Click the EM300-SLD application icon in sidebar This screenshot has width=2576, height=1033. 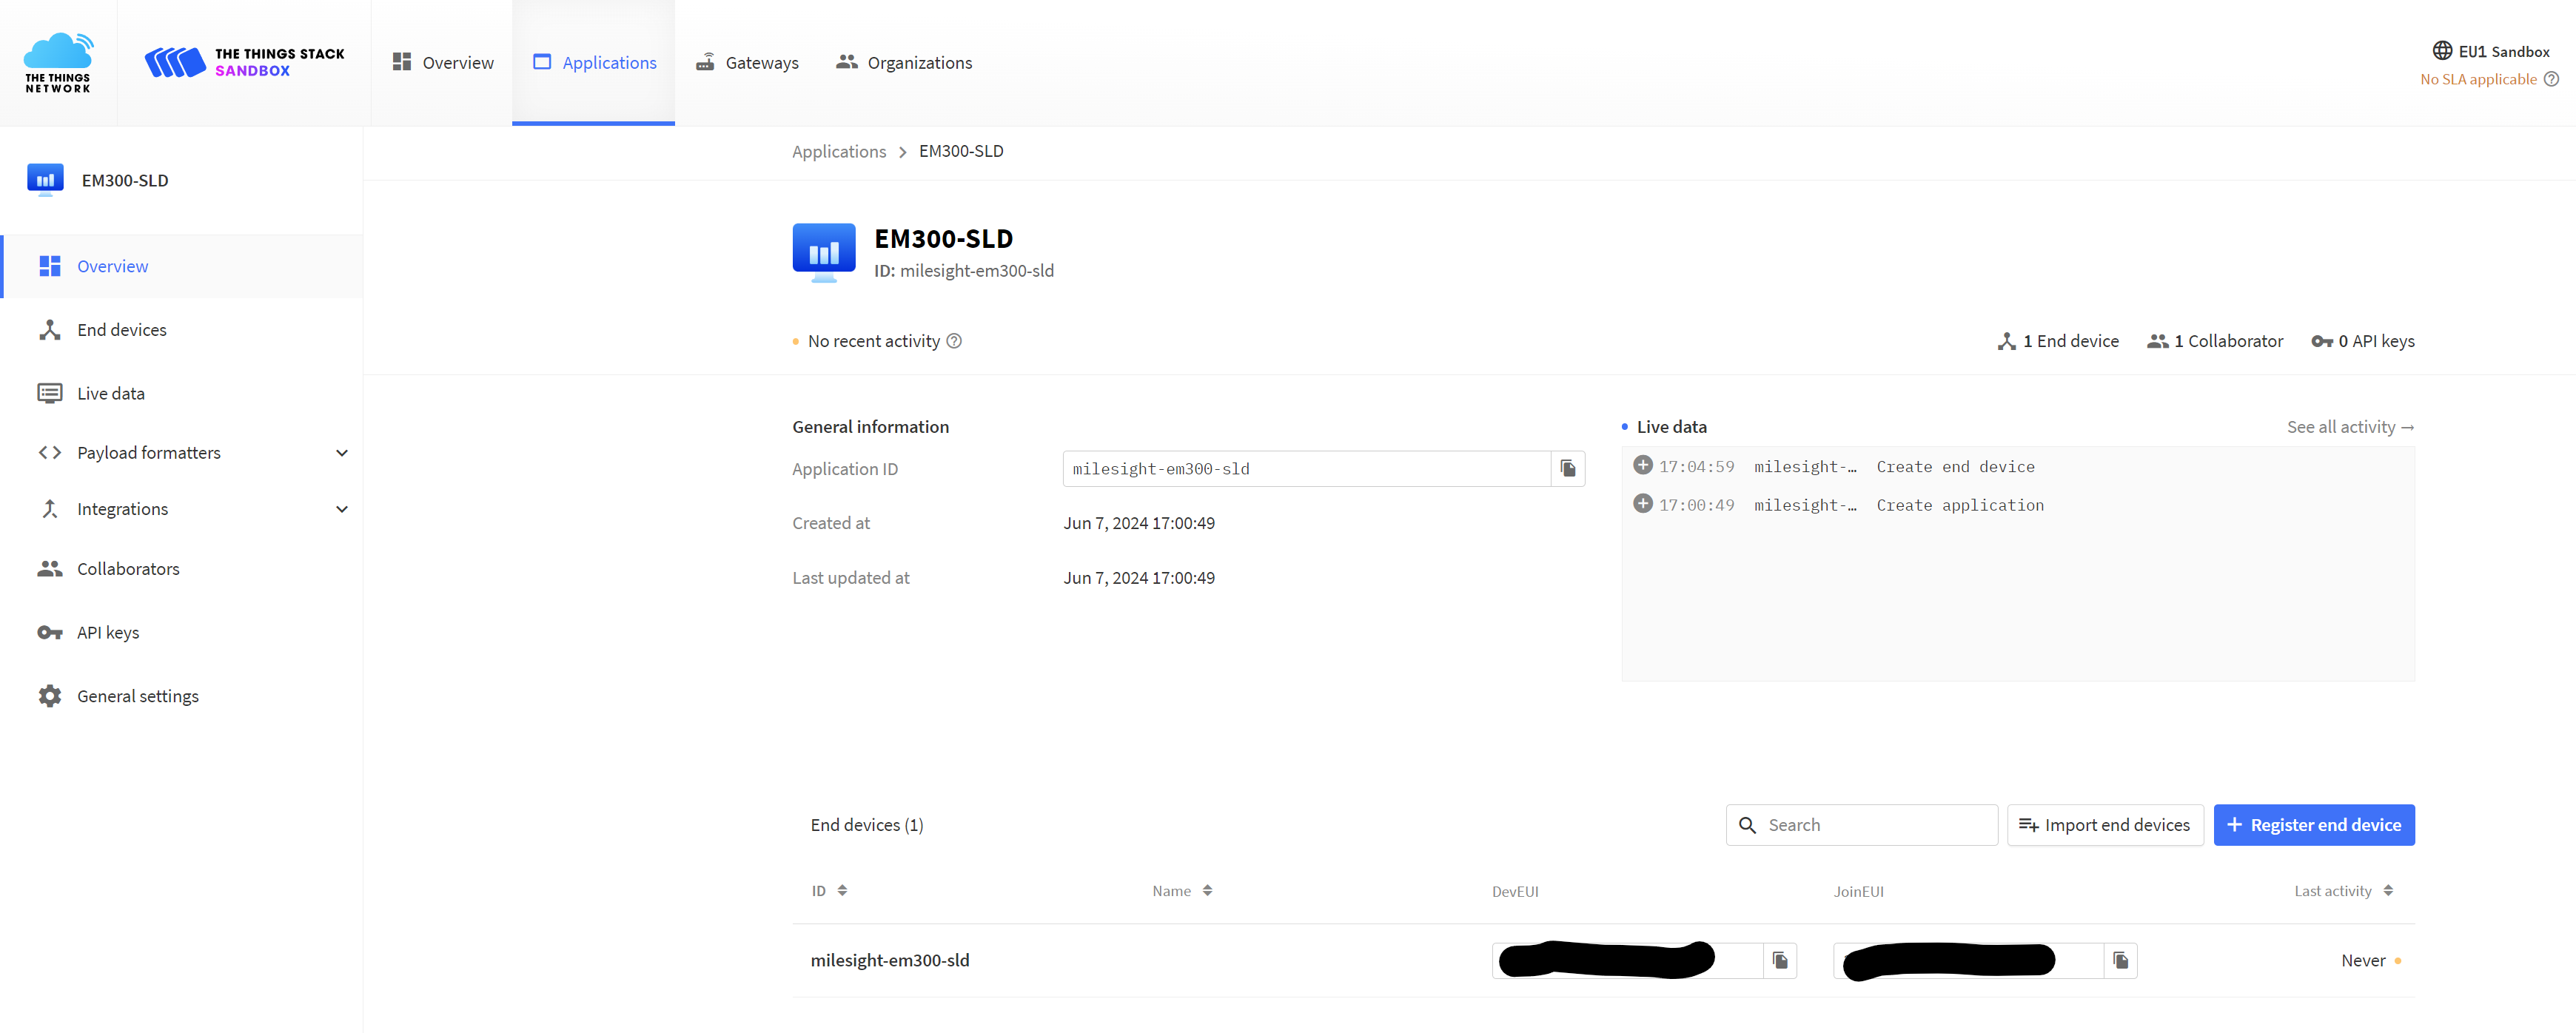[45, 180]
